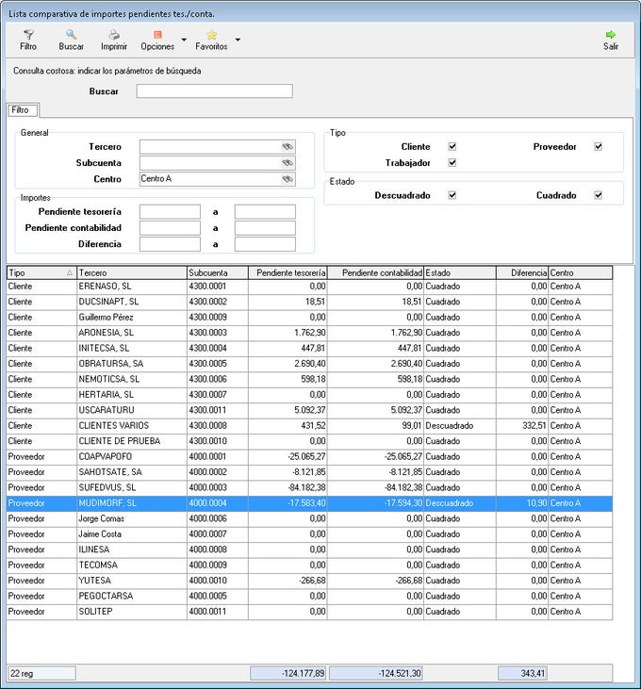Uncheck the Cuadrado state checkbox

tap(598, 195)
